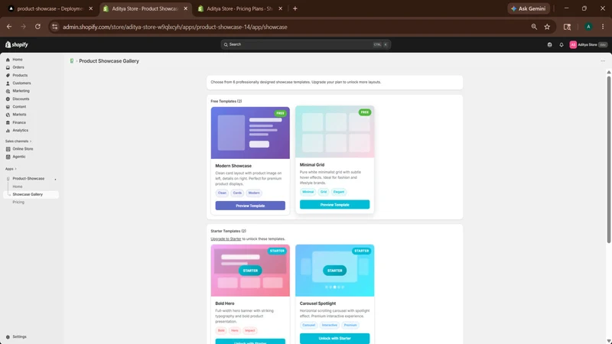Open Agentic sales channel
Image resolution: width=612 pixels, height=344 pixels.
18,157
